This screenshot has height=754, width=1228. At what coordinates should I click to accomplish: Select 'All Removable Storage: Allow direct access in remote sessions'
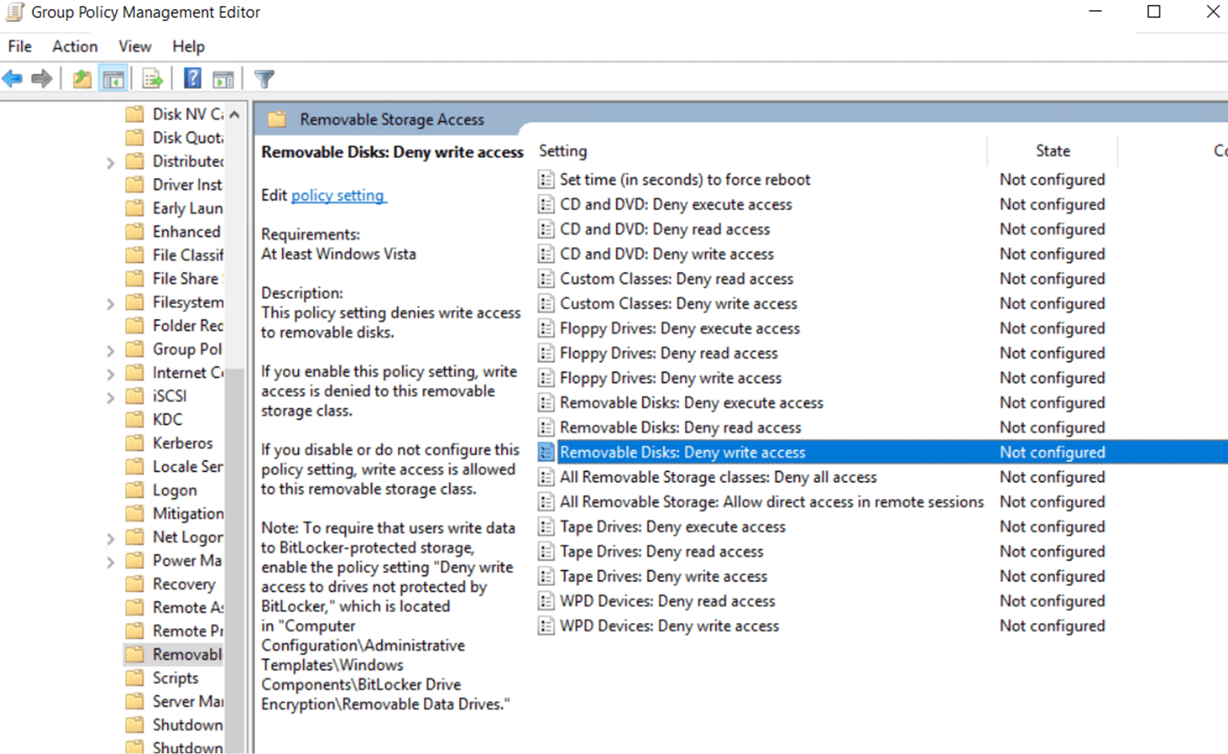772,502
